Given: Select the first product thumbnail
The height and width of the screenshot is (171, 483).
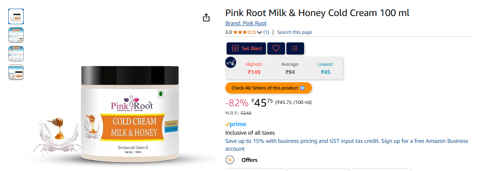Looking at the screenshot, I should click(16, 16).
